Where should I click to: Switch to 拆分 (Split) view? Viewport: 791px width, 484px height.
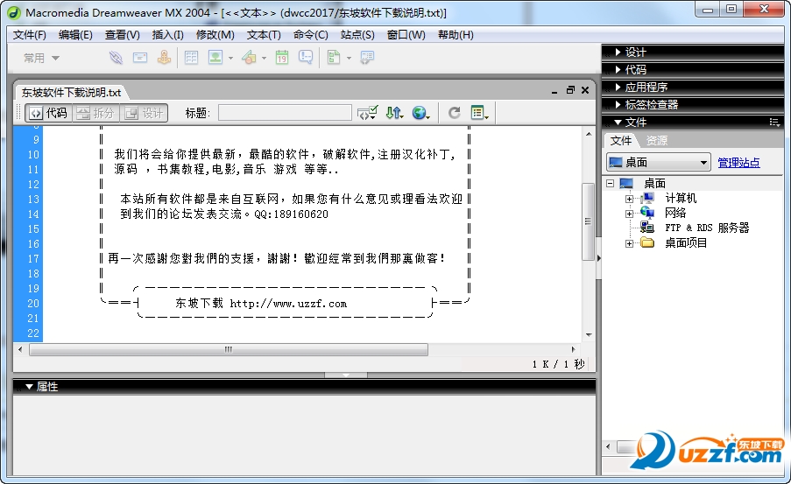[x=95, y=113]
